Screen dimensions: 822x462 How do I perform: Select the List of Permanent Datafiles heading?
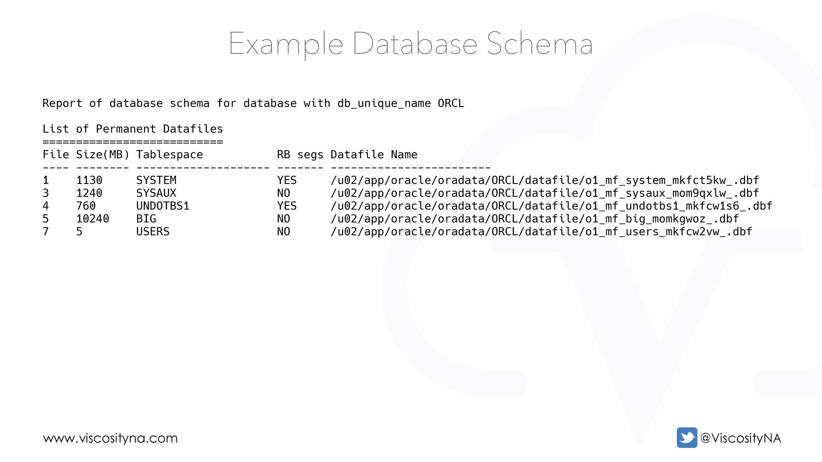pos(133,129)
